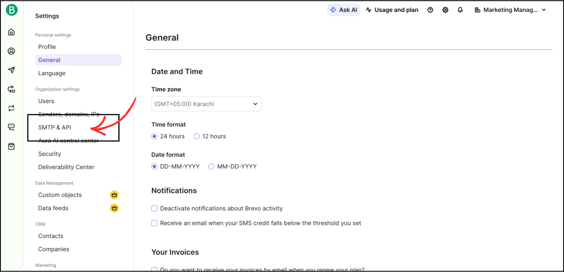564x272 pixels.
Task: Open Conversations chat bubble icon
Action: tap(11, 127)
